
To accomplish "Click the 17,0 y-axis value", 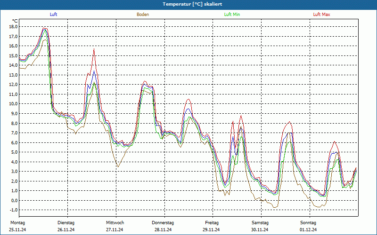I will click(x=13, y=37).
